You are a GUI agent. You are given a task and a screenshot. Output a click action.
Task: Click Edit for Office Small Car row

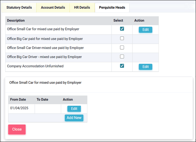point(145,30)
